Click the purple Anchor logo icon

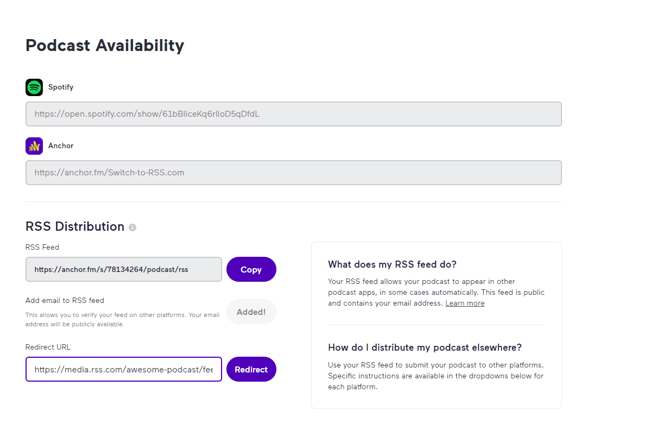(x=34, y=146)
